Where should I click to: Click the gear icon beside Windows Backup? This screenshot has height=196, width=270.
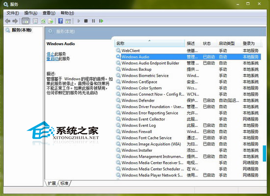pyautogui.click(x=118, y=69)
